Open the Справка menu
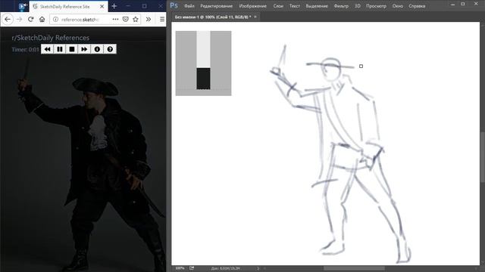The width and height of the screenshot is (485, 272). tap(417, 6)
